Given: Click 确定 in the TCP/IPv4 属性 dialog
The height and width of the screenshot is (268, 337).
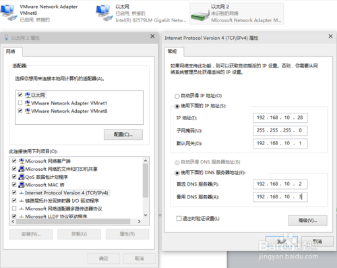Looking at the screenshot, I should (x=282, y=242).
